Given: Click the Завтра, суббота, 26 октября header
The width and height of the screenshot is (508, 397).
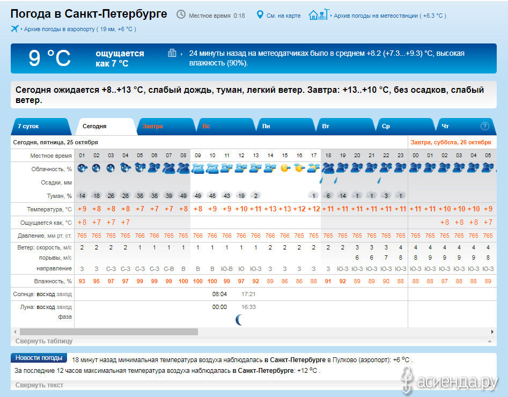Looking at the screenshot, I should pos(451,142).
